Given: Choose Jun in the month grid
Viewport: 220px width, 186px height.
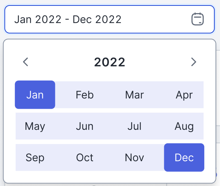Looking at the screenshot, I should pos(85,126).
